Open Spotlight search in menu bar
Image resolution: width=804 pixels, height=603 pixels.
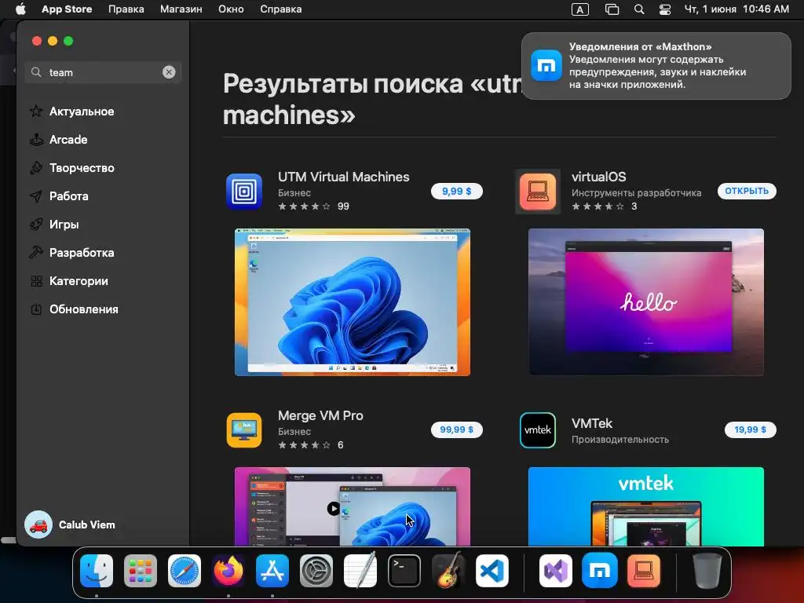[x=639, y=9]
